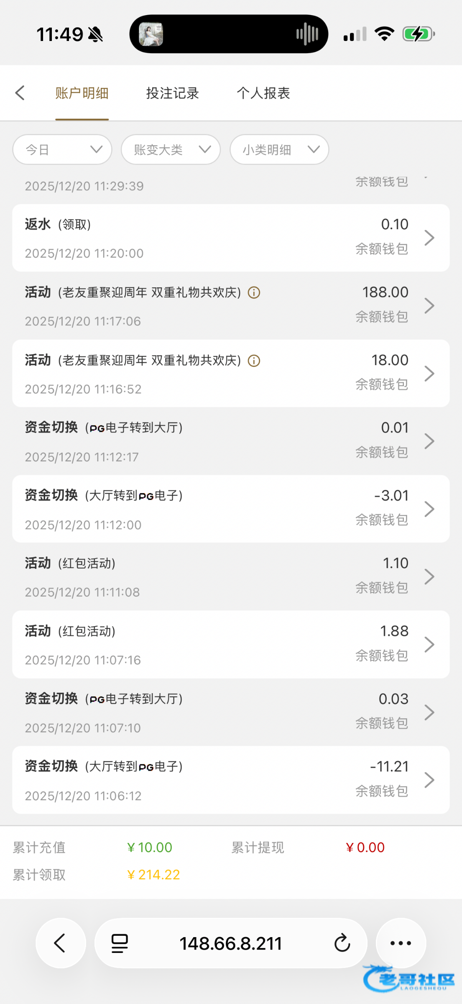462x1004 pixels.
Task: Expand the 账变大类 category dropdown
Action: pos(171,149)
